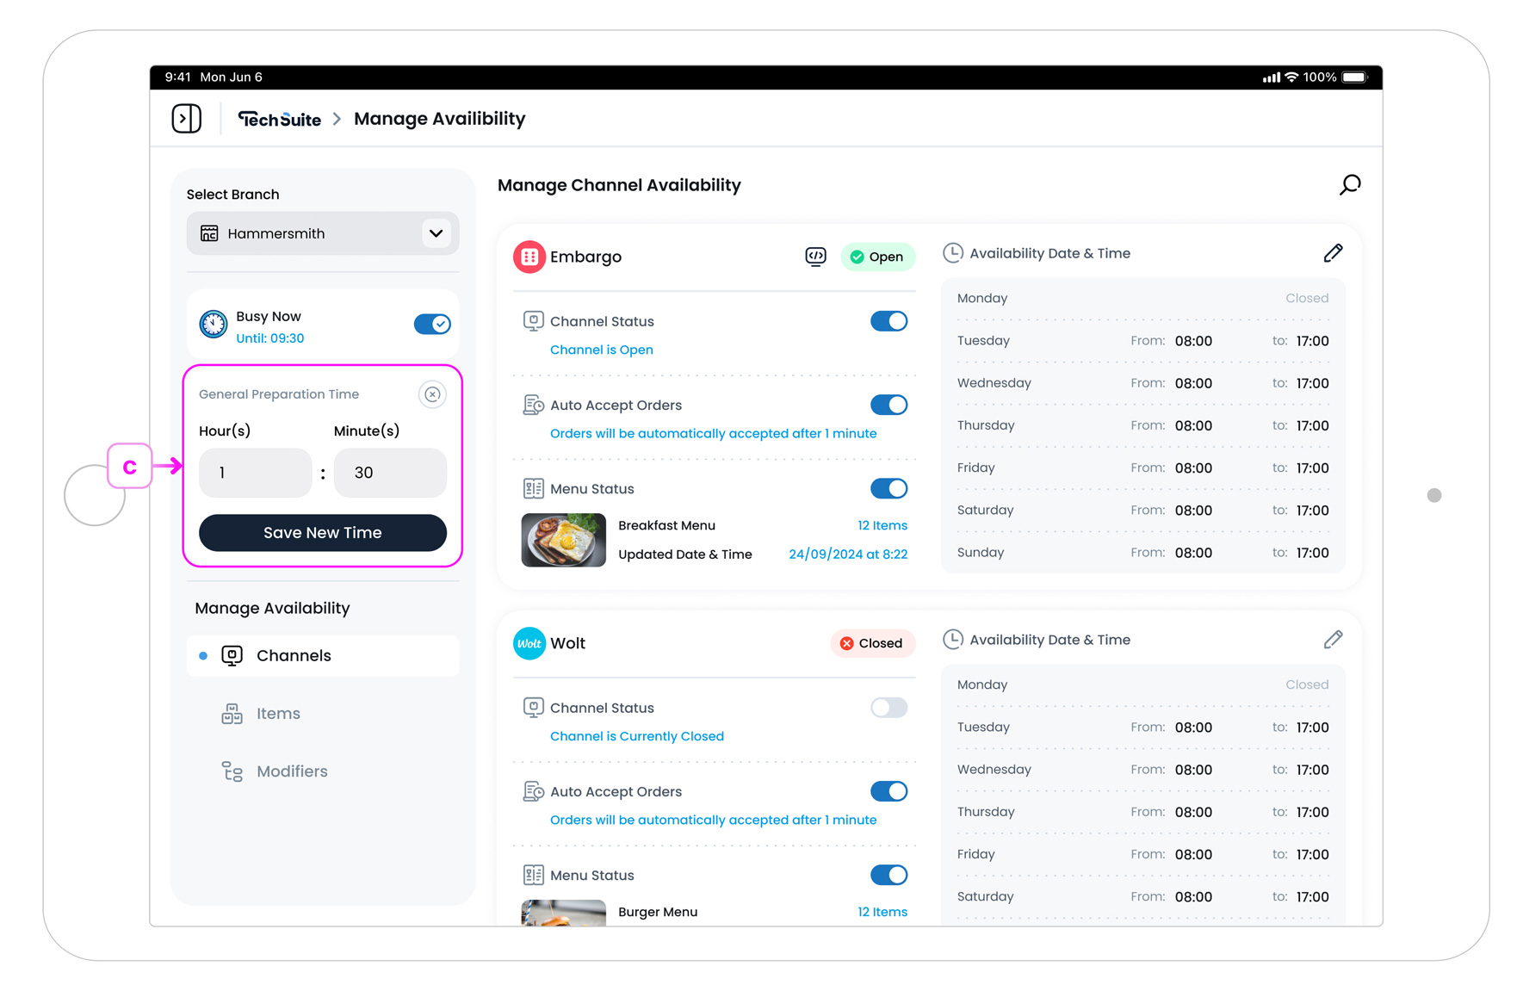Expand the Hammersmith branch dropdown
1523x991 pixels.
coord(436,233)
